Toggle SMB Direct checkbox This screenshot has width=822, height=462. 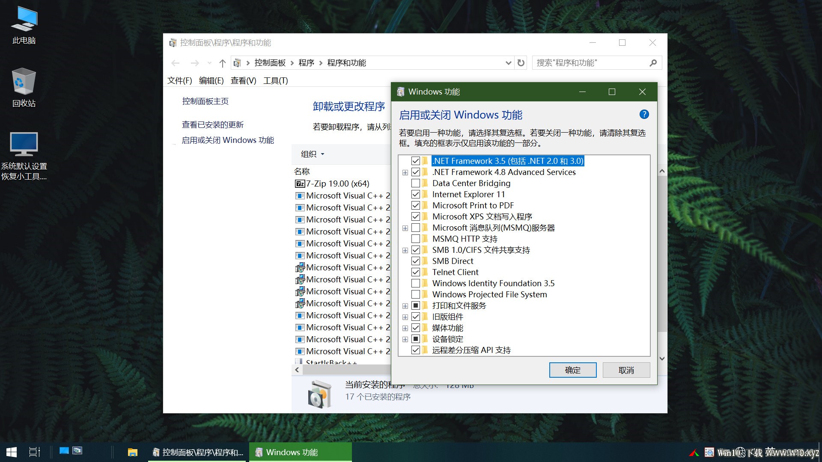(x=415, y=261)
